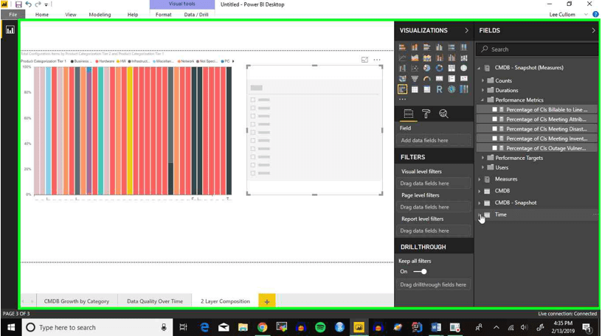Expand the CMDB table
Screen dimensions: 602x336
(x=479, y=191)
